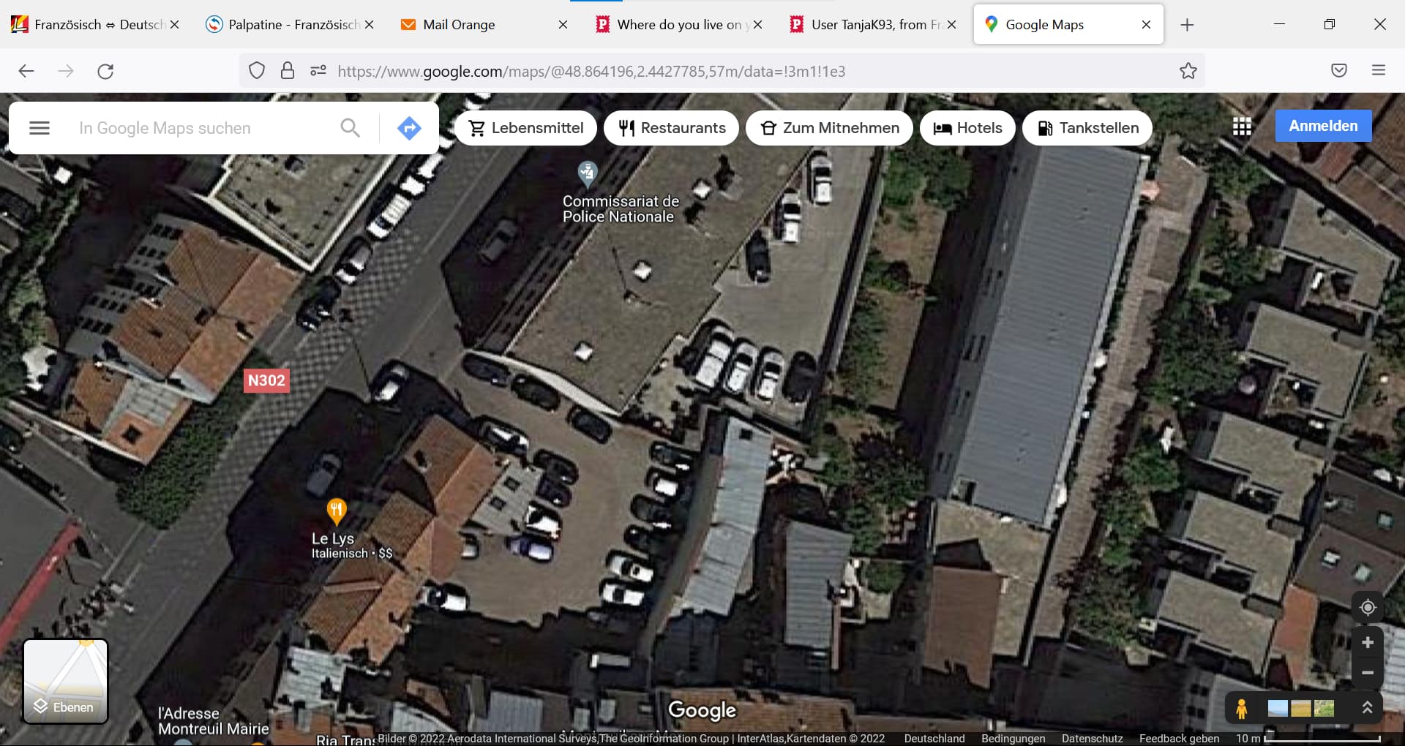Click the magnifier search icon in Maps
1405x746 pixels.
click(351, 128)
